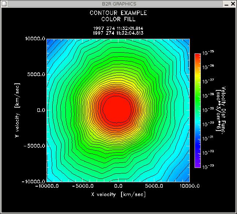Screen dimensions: 237x214
Task: Select the end timestamp 1997 274 11:32:04.813
Action: tap(118, 33)
